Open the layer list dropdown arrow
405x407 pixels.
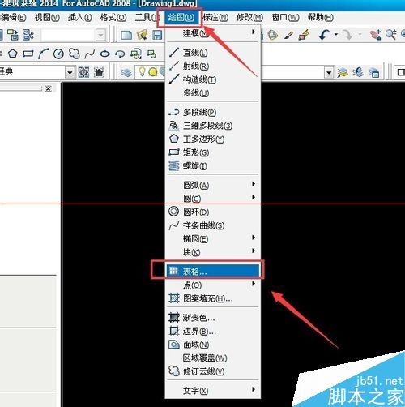(329, 73)
